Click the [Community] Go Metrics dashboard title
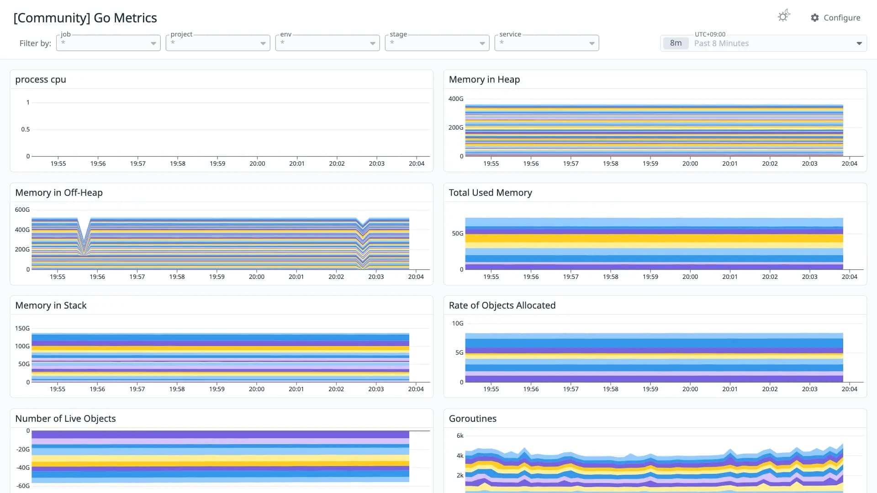877x493 pixels. [x=85, y=18]
